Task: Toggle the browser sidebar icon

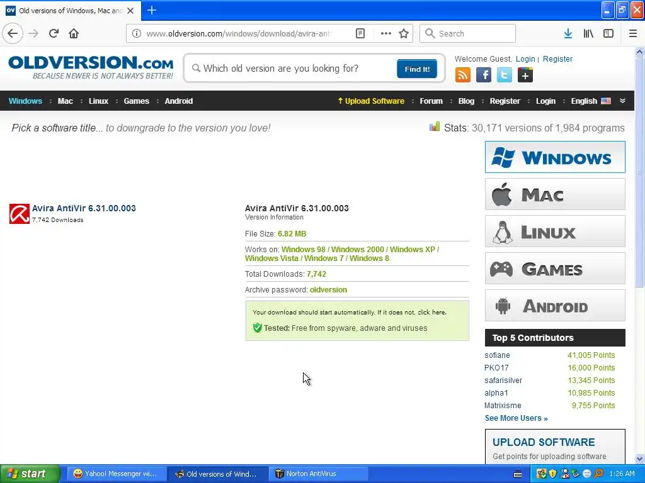Action: pyautogui.click(x=608, y=33)
